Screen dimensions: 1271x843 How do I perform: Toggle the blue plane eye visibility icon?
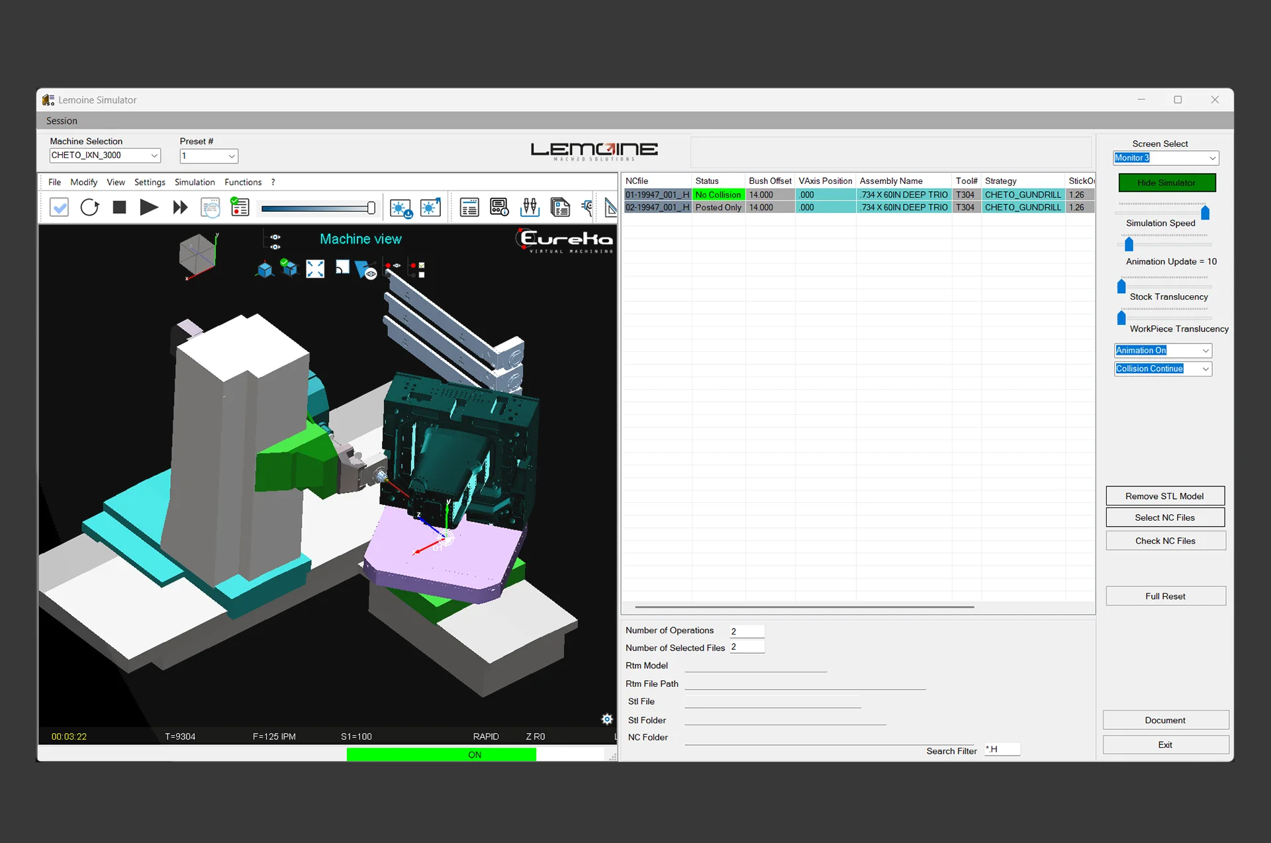(366, 270)
